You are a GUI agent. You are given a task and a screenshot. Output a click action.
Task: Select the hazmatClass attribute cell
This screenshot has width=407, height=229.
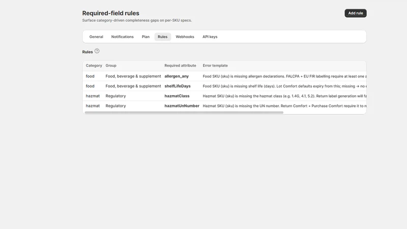(x=177, y=96)
